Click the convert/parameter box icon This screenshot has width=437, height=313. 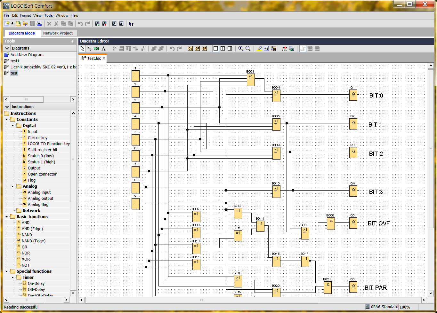[x=273, y=49]
